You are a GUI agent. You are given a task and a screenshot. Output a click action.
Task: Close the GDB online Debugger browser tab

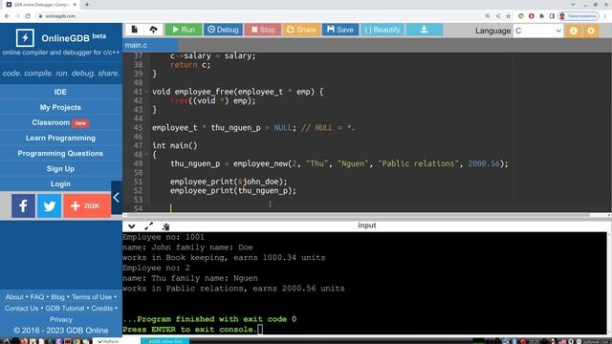click(x=75, y=4)
